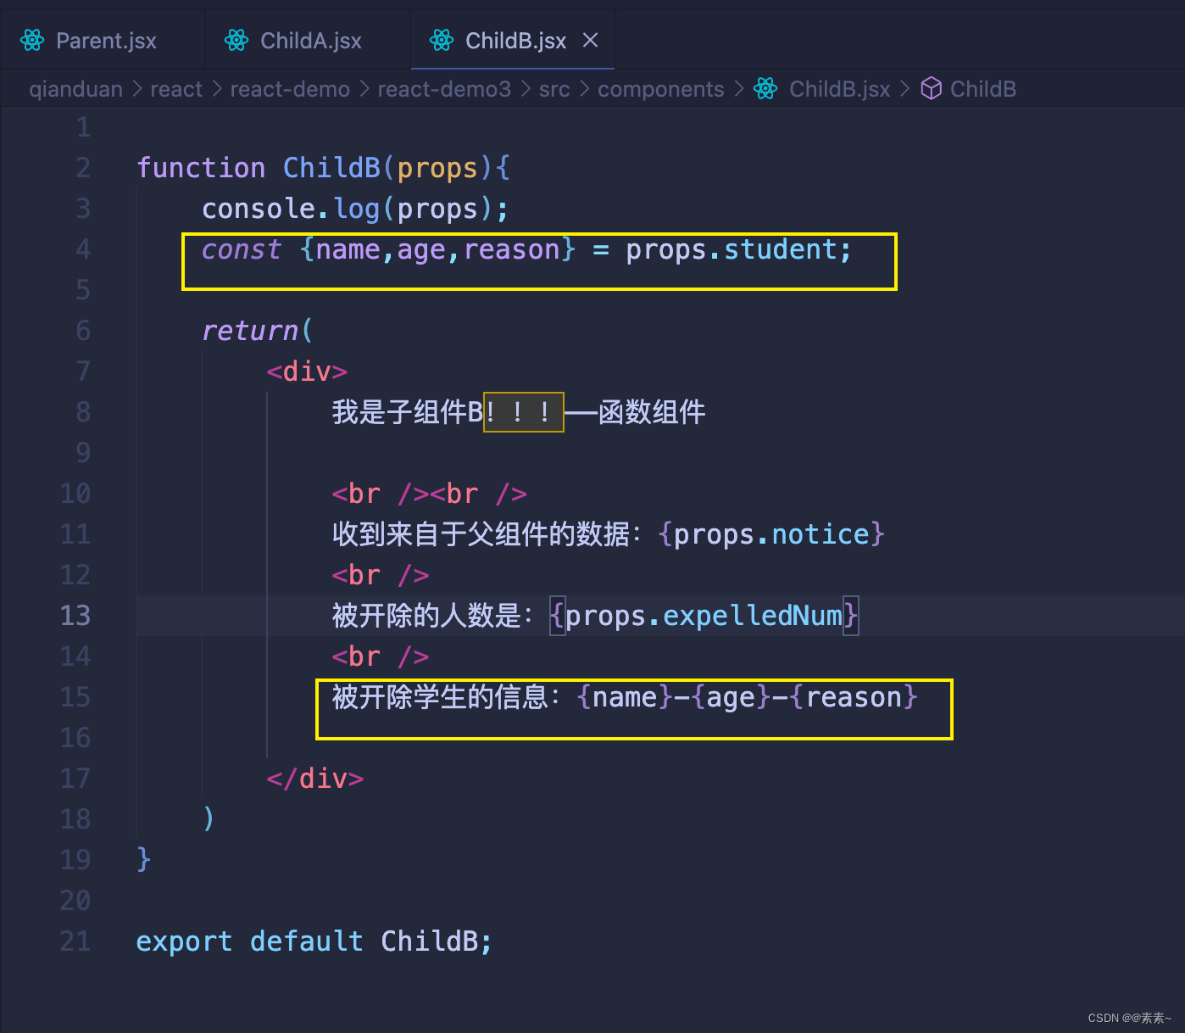
Task: Click the React icon on ChildA.jsx tab
Action: tap(236, 41)
